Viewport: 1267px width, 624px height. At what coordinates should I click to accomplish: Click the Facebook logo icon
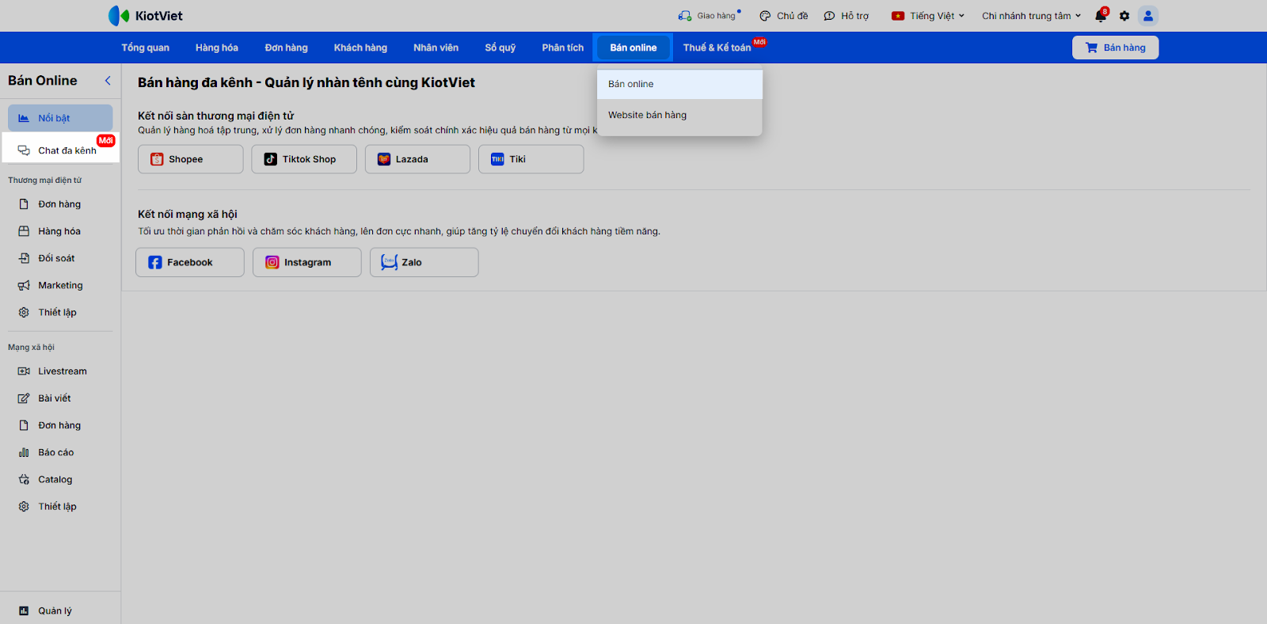tap(155, 262)
